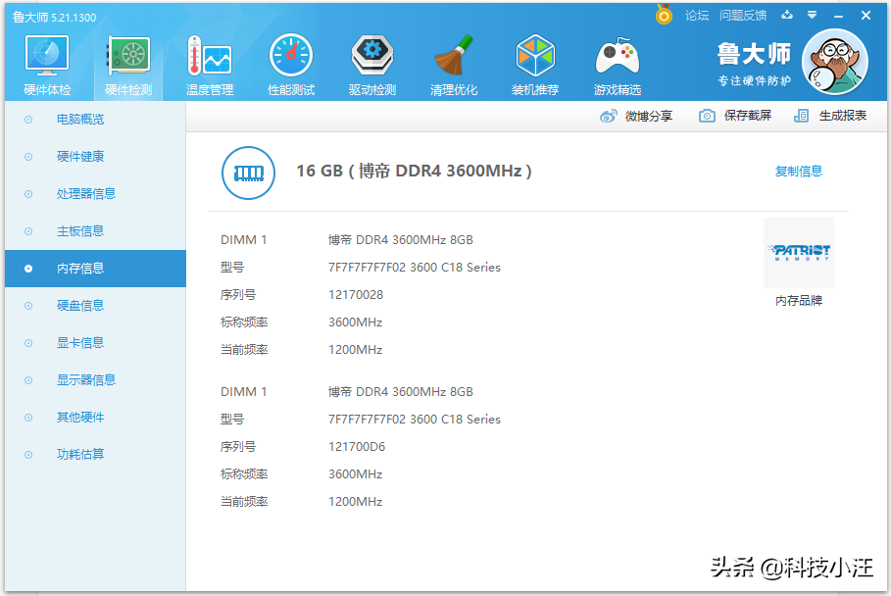
Task: Click the RAM module circle icon
Action: [248, 173]
